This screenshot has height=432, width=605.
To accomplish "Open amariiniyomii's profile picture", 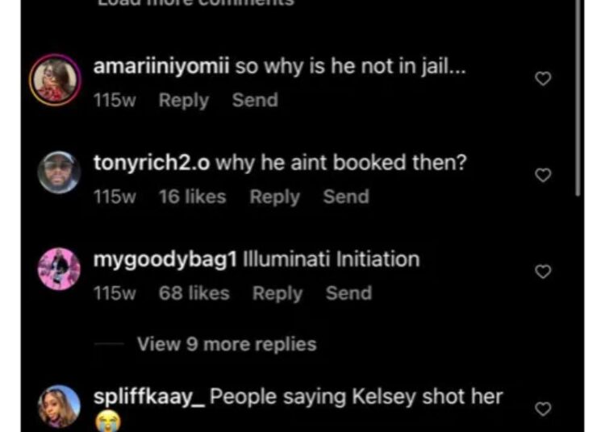I will coord(55,80).
